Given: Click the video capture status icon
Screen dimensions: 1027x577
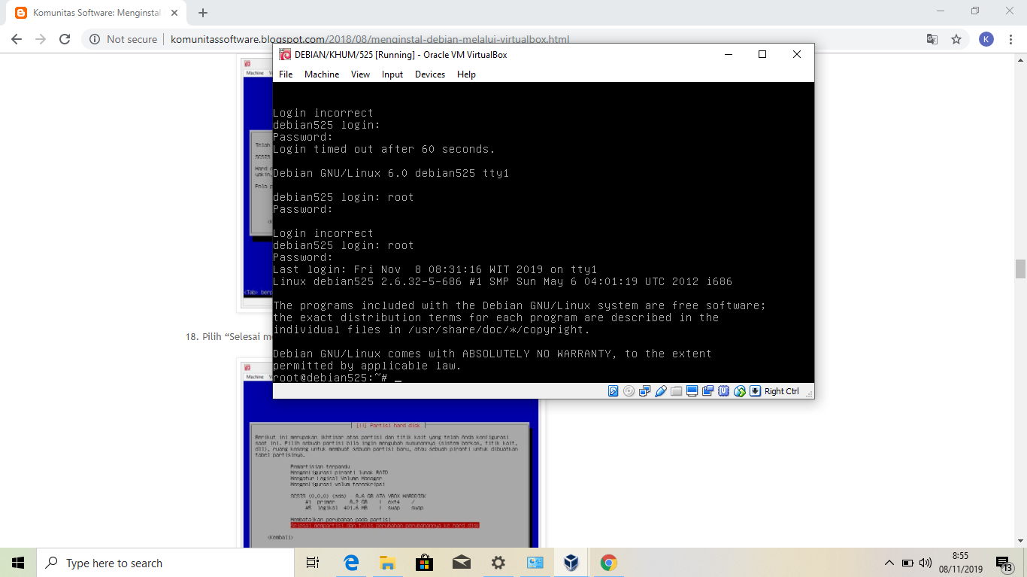Looking at the screenshot, I should point(707,391).
